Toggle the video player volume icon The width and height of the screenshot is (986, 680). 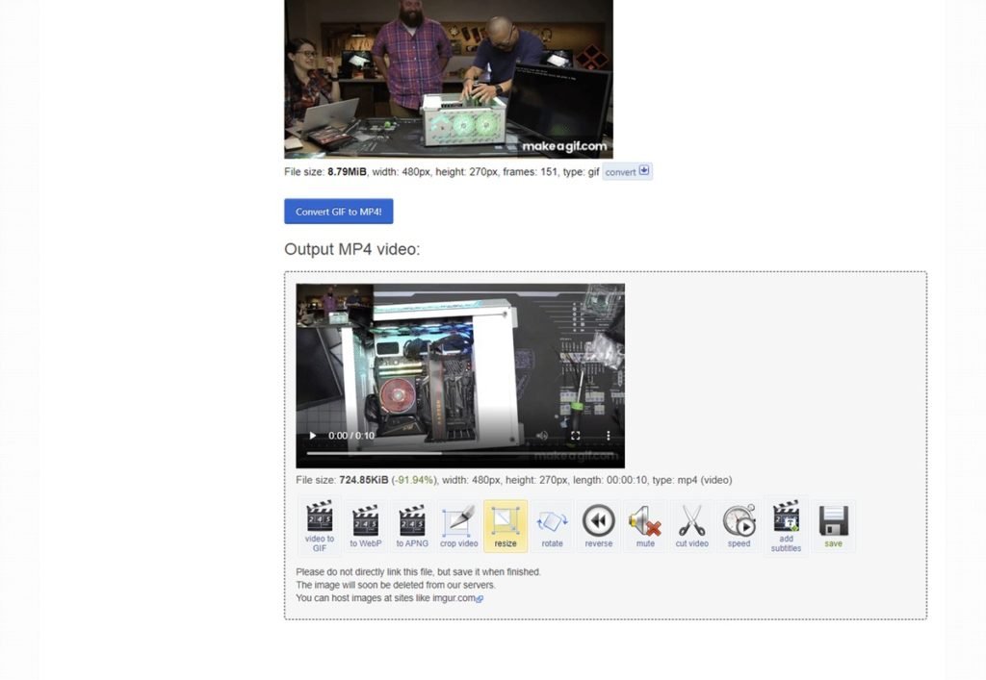[x=542, y=435]
